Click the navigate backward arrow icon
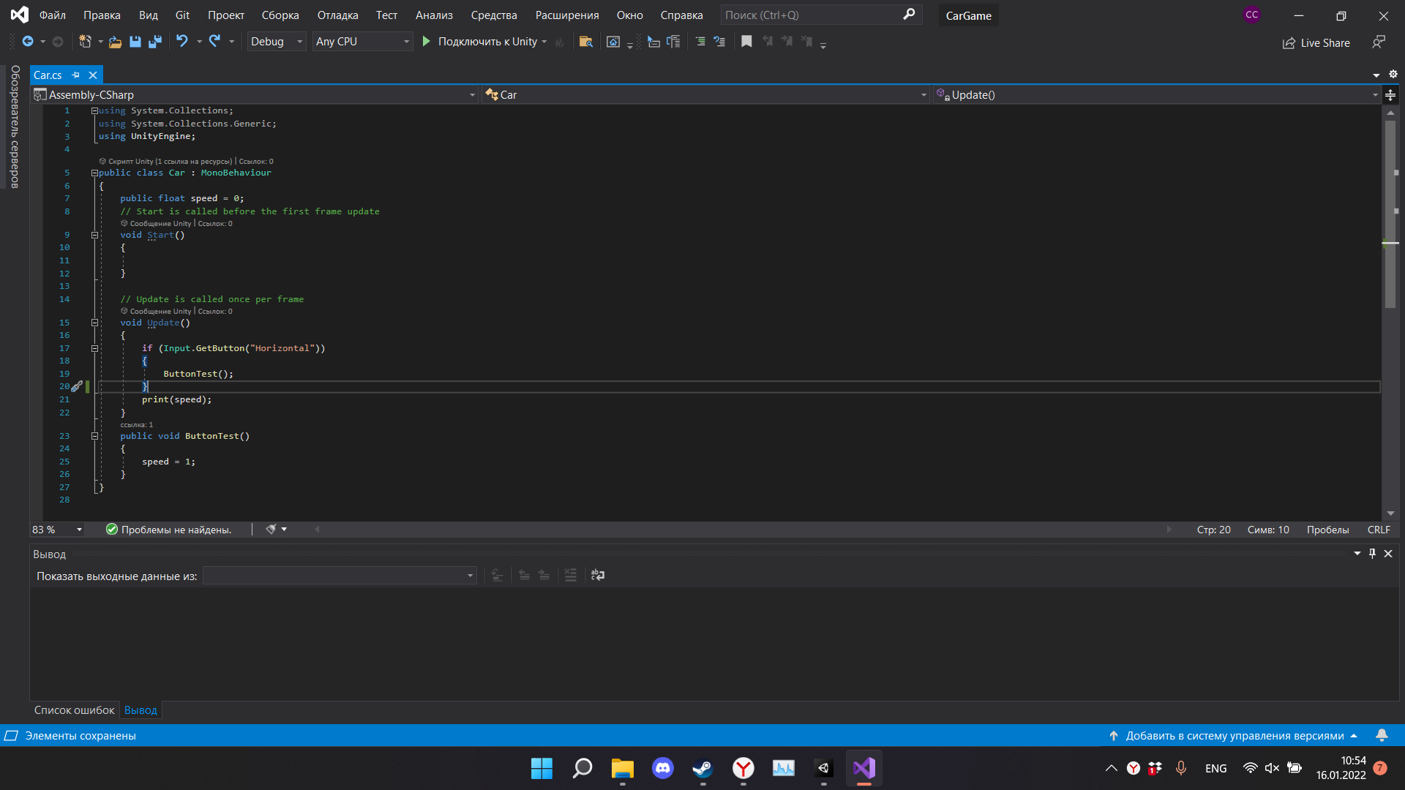1405x790 pixels. pos(28,42)
